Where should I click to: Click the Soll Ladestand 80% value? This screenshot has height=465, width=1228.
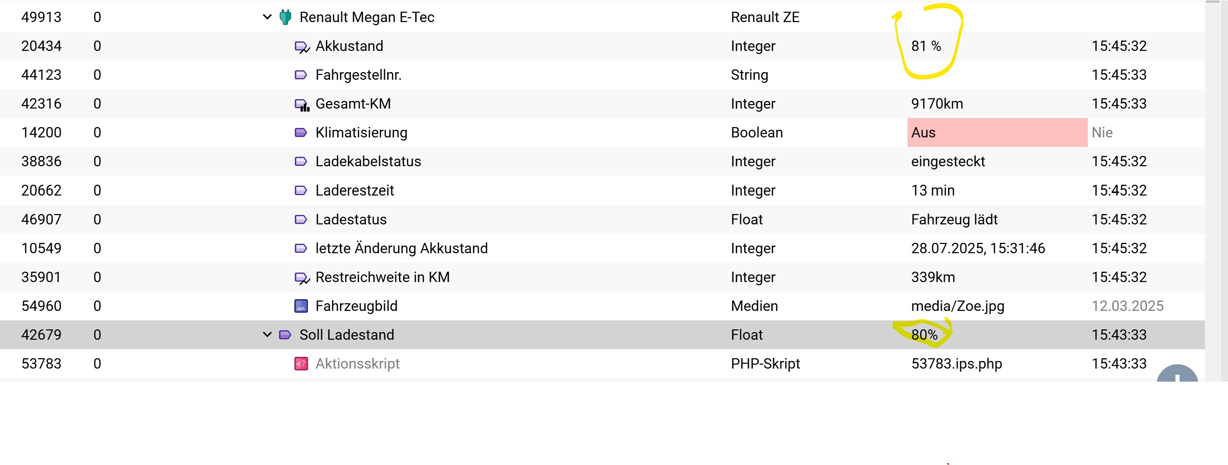tap(924, 335)
